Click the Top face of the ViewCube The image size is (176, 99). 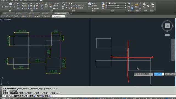click(x=167, y=26)
